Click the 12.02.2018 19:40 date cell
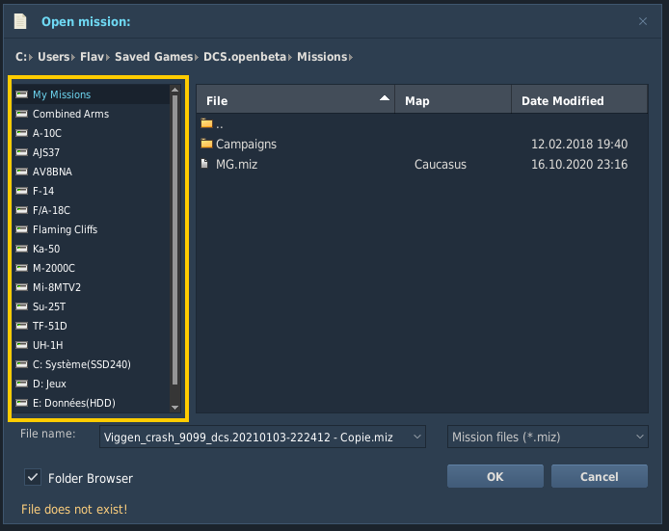Image resolution: width=669 pixels, height=531 pixels. point(579,144)
